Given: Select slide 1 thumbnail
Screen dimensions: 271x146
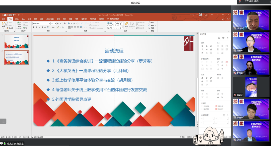Looking at the screenshot, I should (x=16, y=41).
